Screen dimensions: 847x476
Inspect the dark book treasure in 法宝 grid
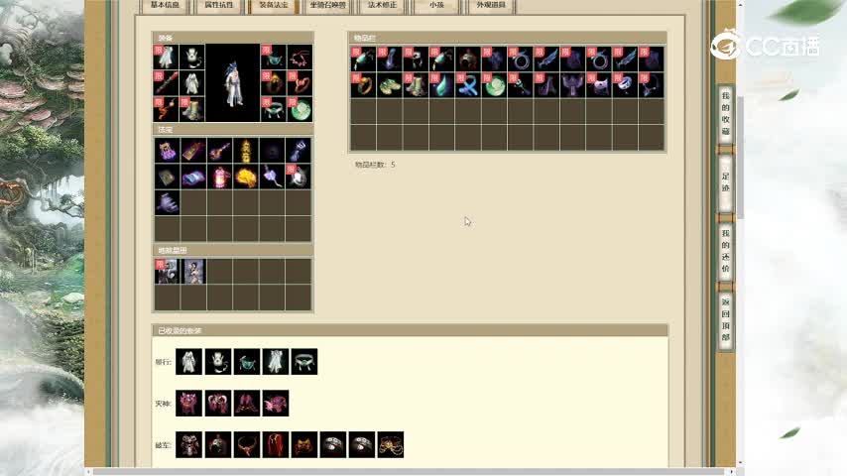168,177
